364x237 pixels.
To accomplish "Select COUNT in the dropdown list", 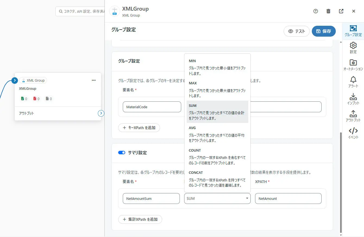I will [x=217, y=156].
